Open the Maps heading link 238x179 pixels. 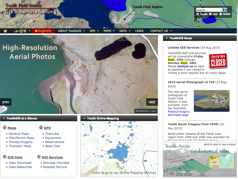(12, 128)
